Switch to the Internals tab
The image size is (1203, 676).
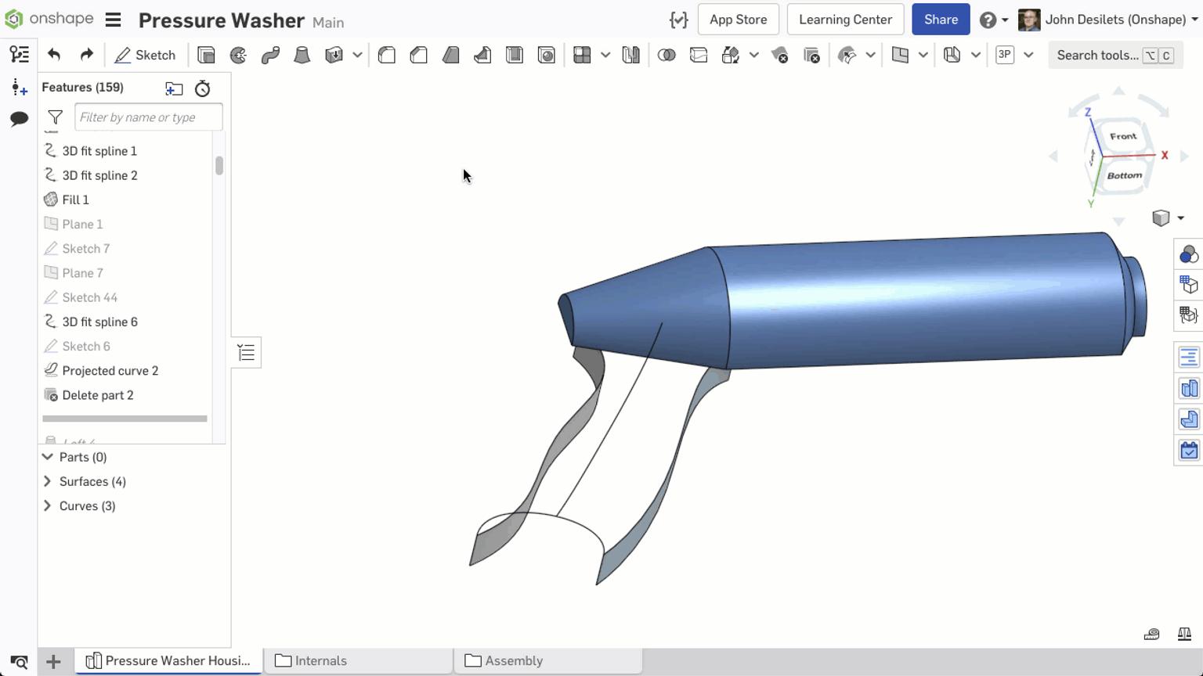321,660
